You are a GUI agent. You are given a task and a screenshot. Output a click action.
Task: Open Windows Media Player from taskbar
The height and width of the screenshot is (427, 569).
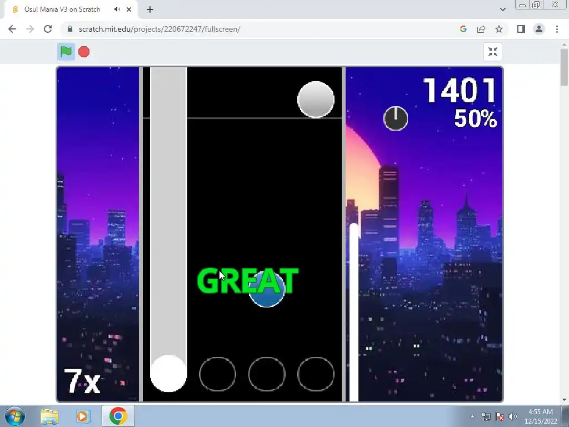pos(82,416)
